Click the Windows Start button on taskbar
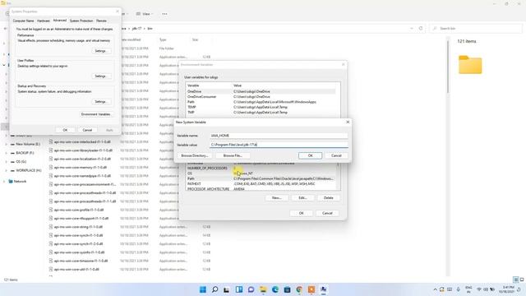Image resolution: width=526 pixels, height=296 pixels. pyautogui.click(x=203, y=289)
